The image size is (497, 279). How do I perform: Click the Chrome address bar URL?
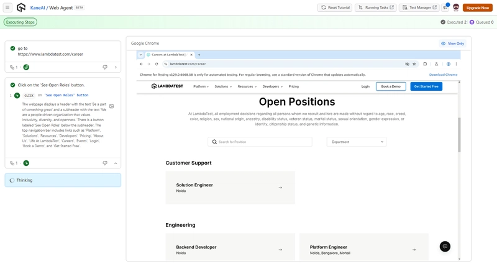pyautogui.click(x=188, y=64)
